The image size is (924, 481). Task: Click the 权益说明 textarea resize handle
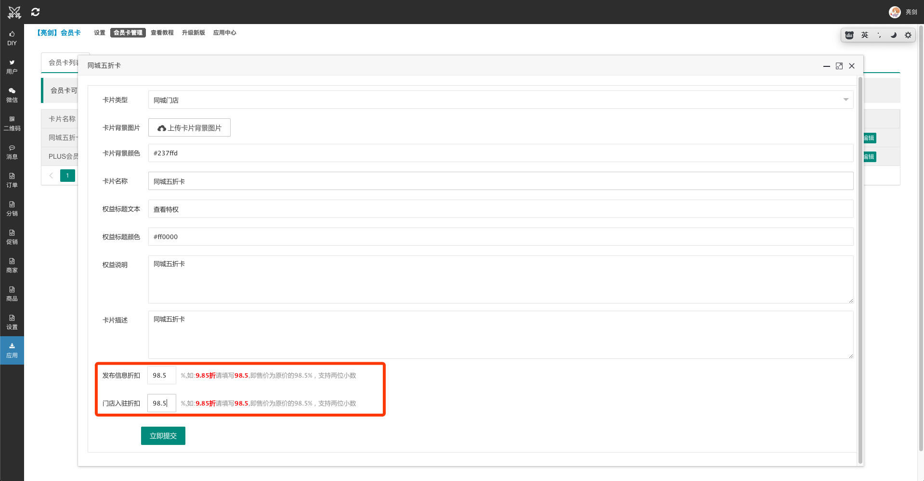851,301
